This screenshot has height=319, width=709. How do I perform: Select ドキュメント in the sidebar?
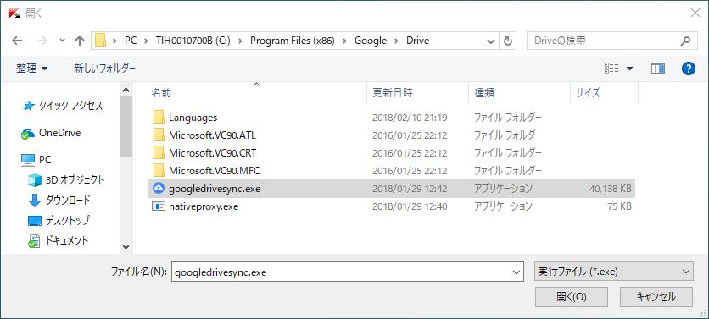click(67, 241)
